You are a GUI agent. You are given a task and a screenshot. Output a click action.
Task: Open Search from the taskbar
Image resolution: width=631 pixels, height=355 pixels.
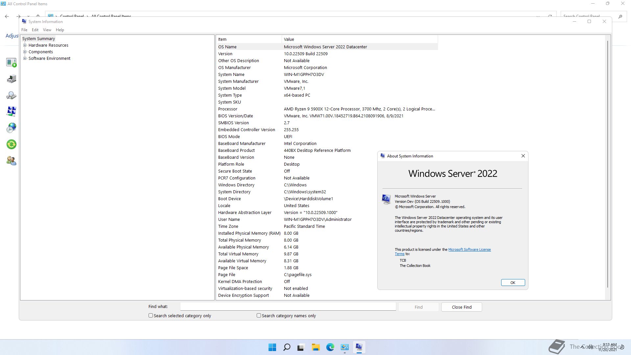point(287,347)
